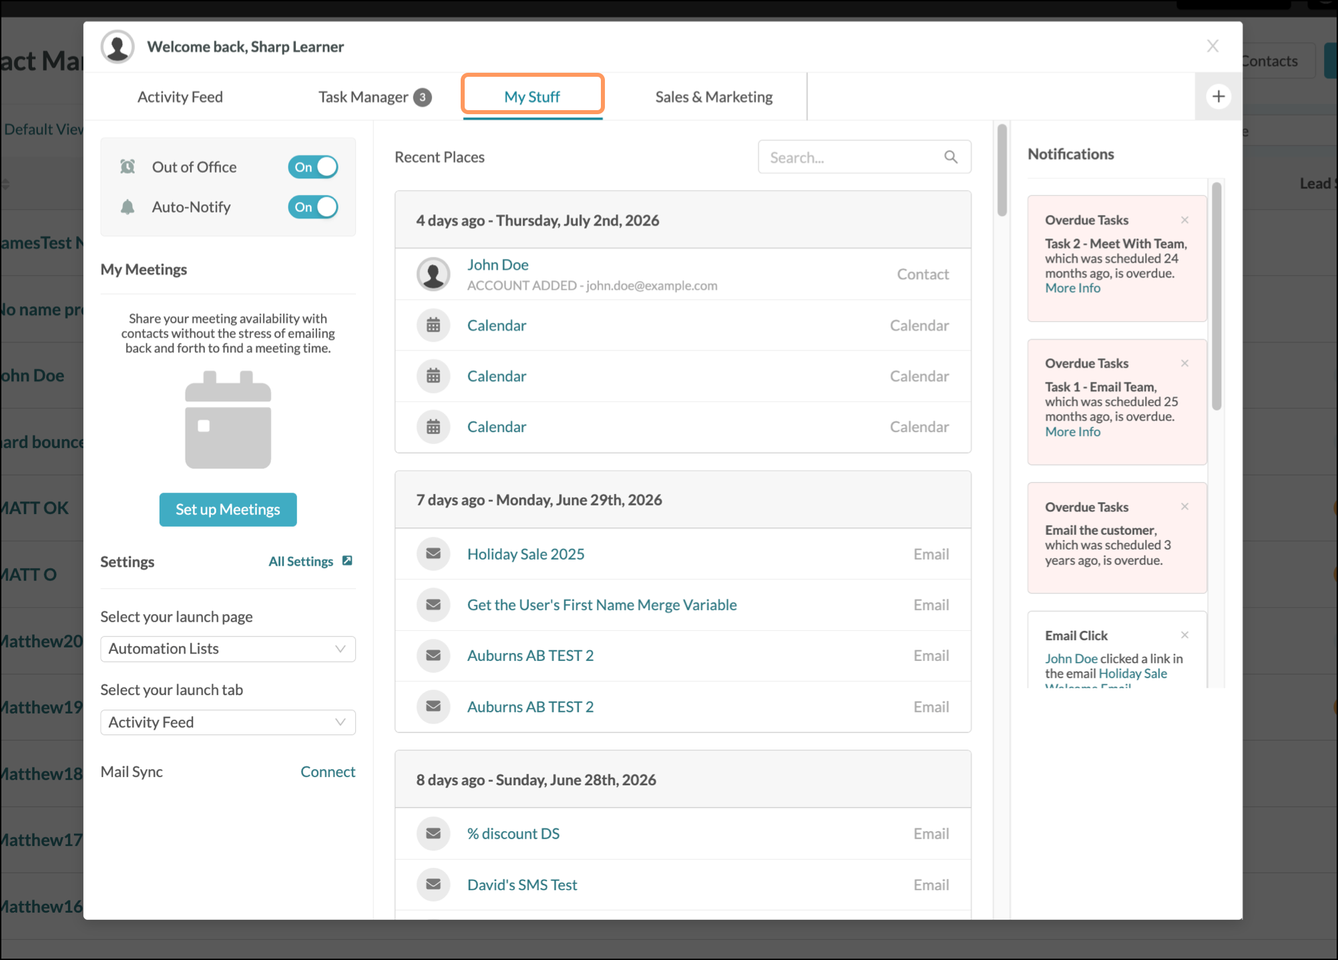
Task: Turn off the Out of Office toggle
Action: [313, 167]
